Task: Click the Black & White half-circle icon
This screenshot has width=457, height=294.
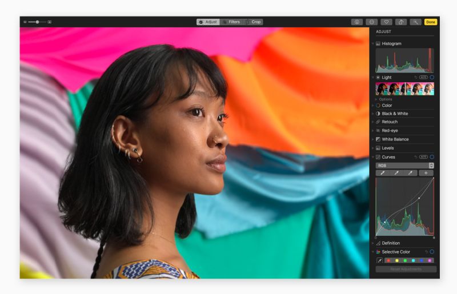Action: click(x=378, y=114)
